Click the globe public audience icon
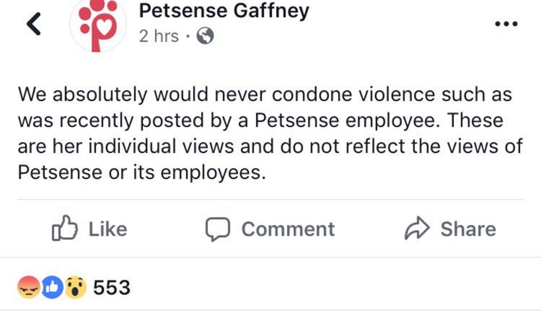The width and height of the screenshot is (541, 319). click(205, 36)
